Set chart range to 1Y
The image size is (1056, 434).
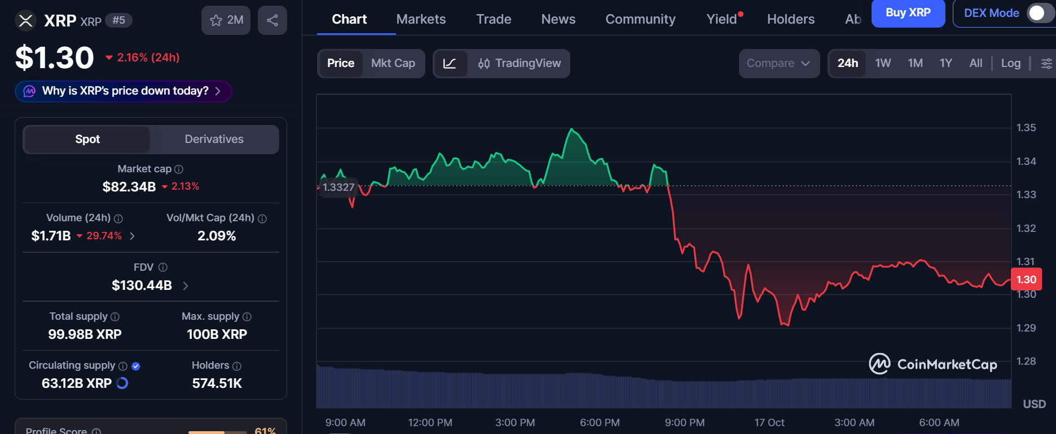[946, 64]
